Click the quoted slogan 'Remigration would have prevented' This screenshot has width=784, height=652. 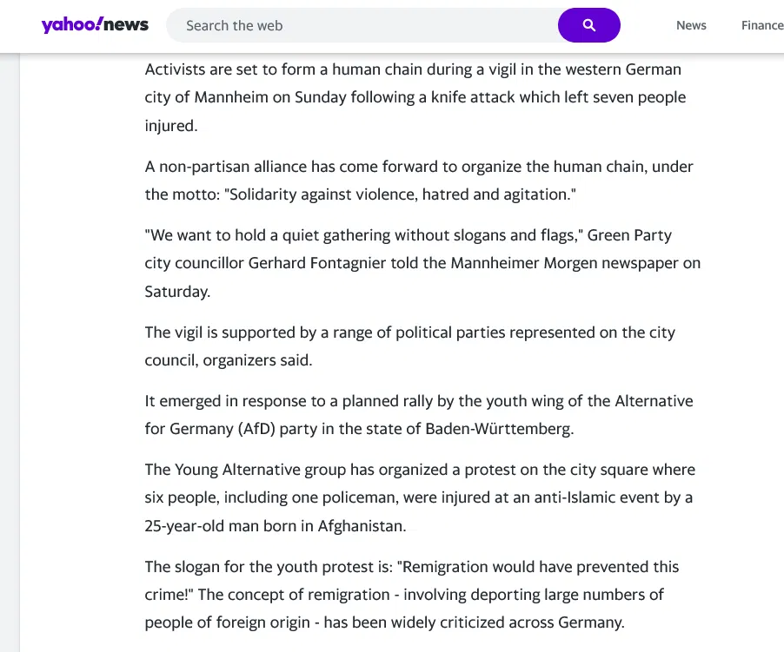[x=526, y=567]
